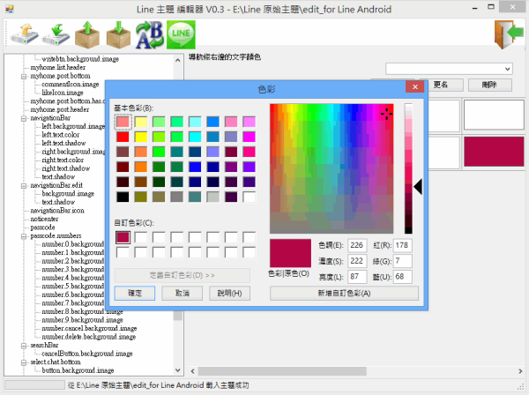Open the combo box in main window
The image size is (529, 395).
[449, 69]
